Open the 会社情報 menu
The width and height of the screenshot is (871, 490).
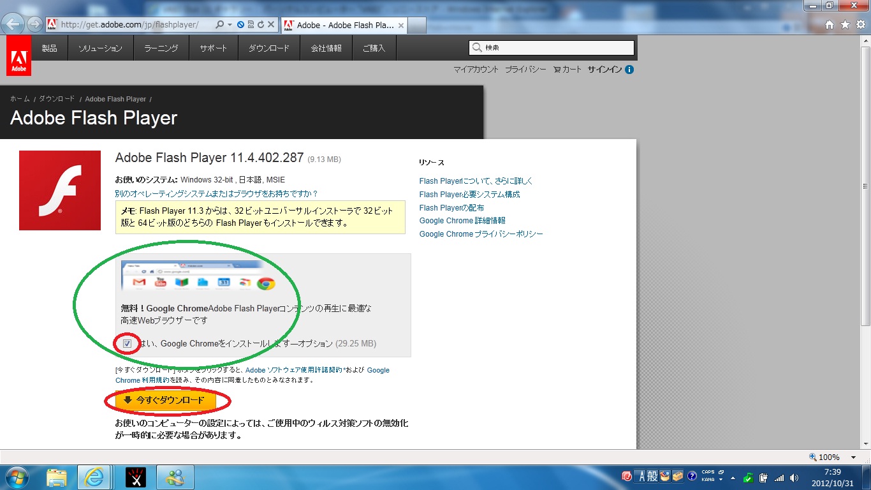tap(326, 48)
